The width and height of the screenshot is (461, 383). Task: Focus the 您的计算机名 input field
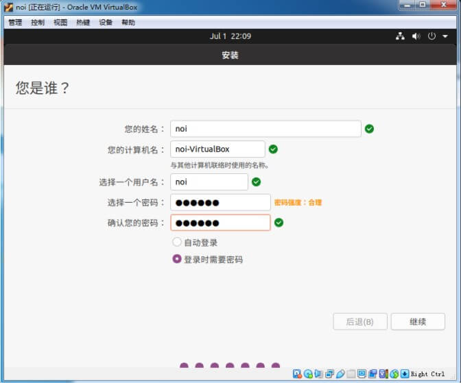(x=217, y=149)
